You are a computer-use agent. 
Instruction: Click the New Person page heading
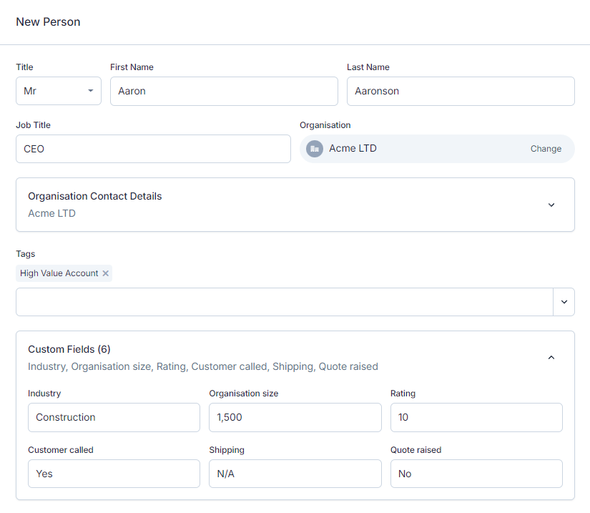(x=48, y=22)
